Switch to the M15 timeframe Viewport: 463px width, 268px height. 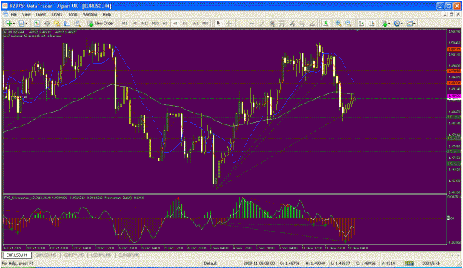pos(144,23)
